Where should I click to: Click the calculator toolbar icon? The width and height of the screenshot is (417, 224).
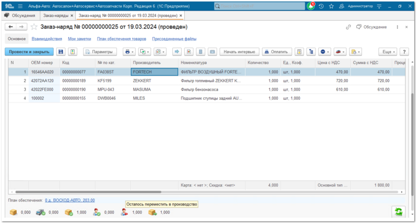200,52
